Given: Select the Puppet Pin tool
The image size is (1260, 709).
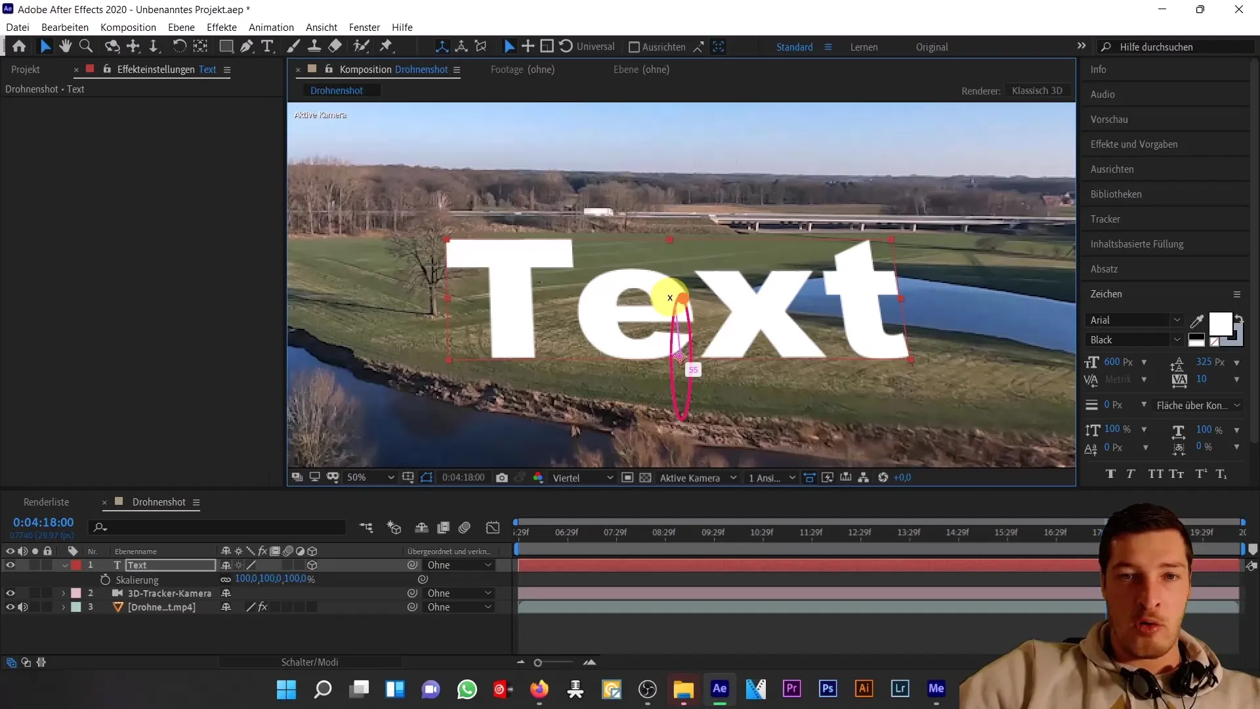Looking at the screenshot, I should click(386, 46).
